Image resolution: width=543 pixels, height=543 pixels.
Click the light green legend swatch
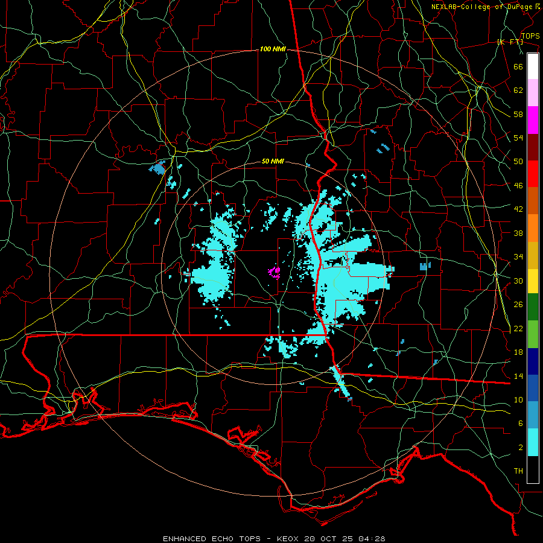pos(533,334)
